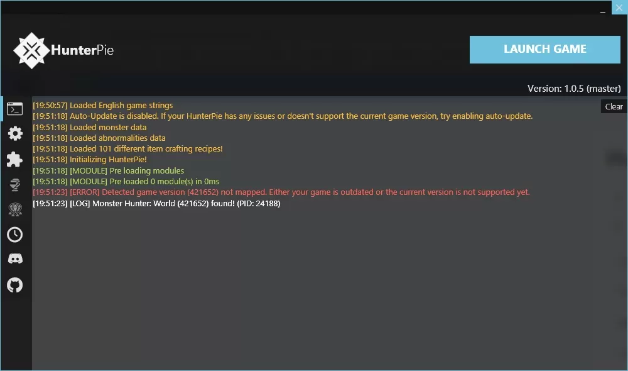Click the HunterPie diamond logo
Image resolution: width=628 pixels, height=371 pixels.
click(x=31, y=50)
